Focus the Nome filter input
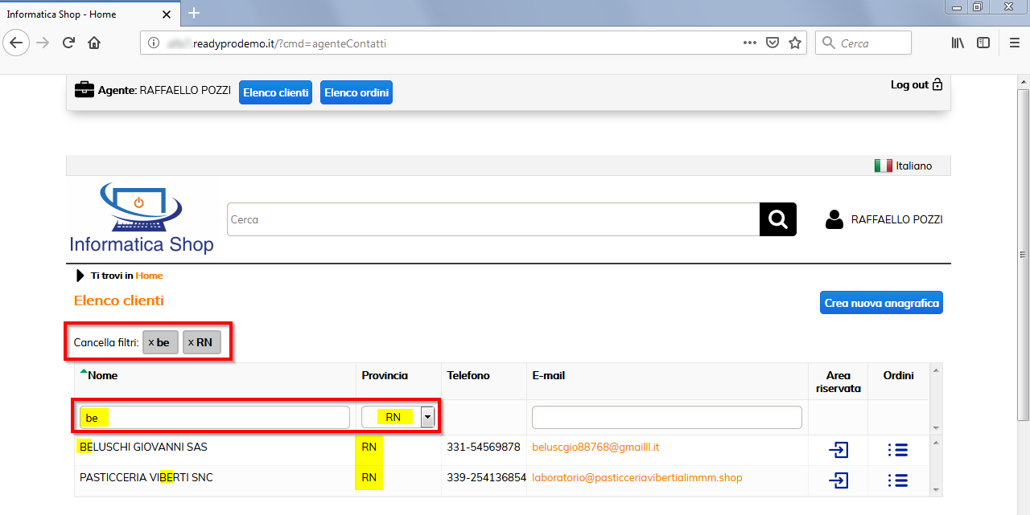The width and height of the screenshot is (1030, 515). 215,418
